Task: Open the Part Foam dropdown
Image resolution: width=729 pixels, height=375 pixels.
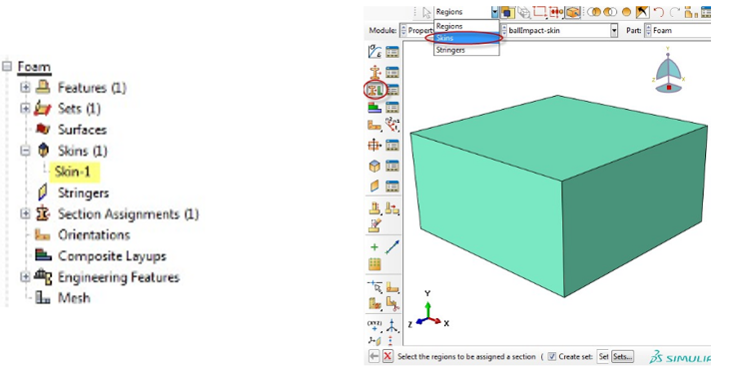Action: point(678,31)
